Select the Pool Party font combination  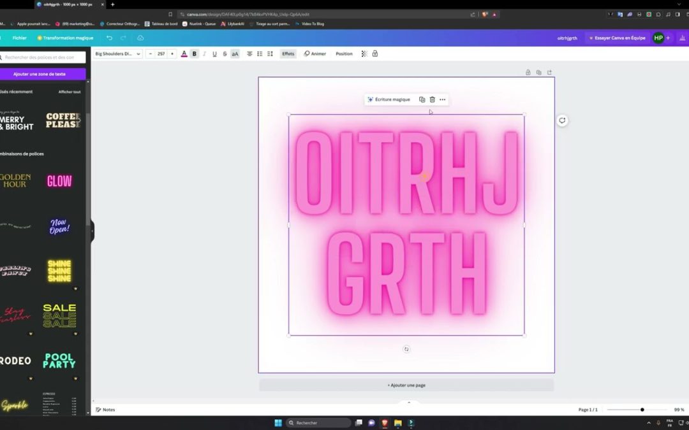(x=59, y=361)
